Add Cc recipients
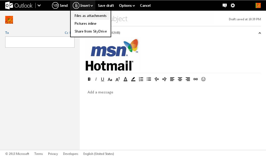266x158 pixels. click(x=66, y=33)
